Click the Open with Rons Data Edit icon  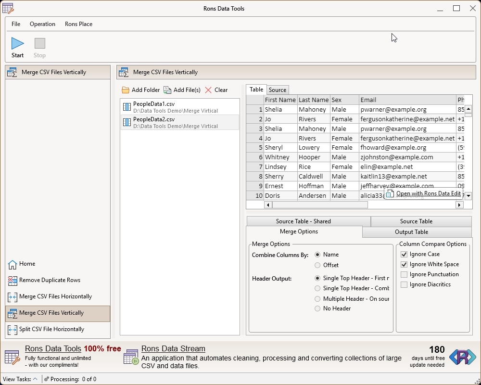pos(390,194)
